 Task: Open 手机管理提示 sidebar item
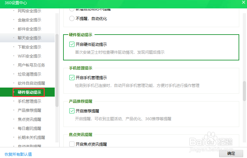[29, 101]
